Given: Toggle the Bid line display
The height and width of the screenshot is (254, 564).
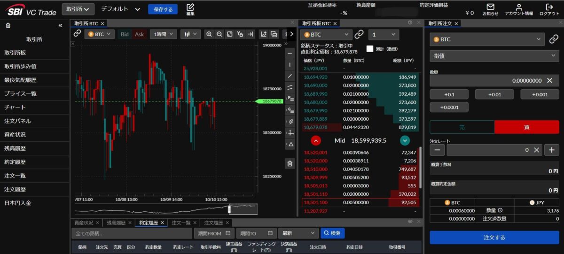Looking at the screenshot, I should coord(125,34).
